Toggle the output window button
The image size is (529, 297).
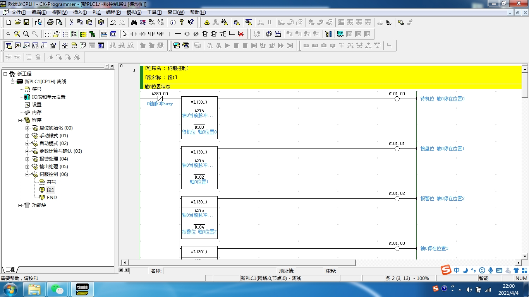(x=17, y=46)
